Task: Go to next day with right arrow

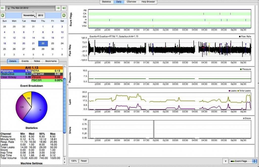Action: pyautogui.click(x=58, y=8)
